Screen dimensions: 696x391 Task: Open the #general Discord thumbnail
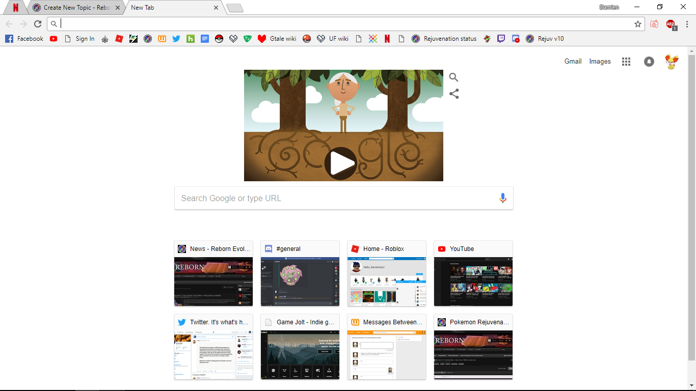click(x=300, y=273)
